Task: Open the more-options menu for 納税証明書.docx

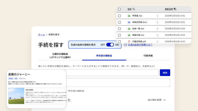Action: coord(157,22)
